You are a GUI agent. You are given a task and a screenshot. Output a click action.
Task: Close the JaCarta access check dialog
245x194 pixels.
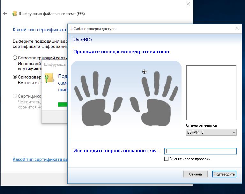(x=237, y=28)
